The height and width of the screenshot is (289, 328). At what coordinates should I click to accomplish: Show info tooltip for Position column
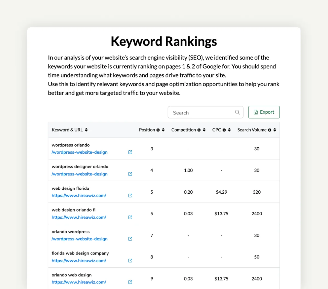click(x=158, y=130)
